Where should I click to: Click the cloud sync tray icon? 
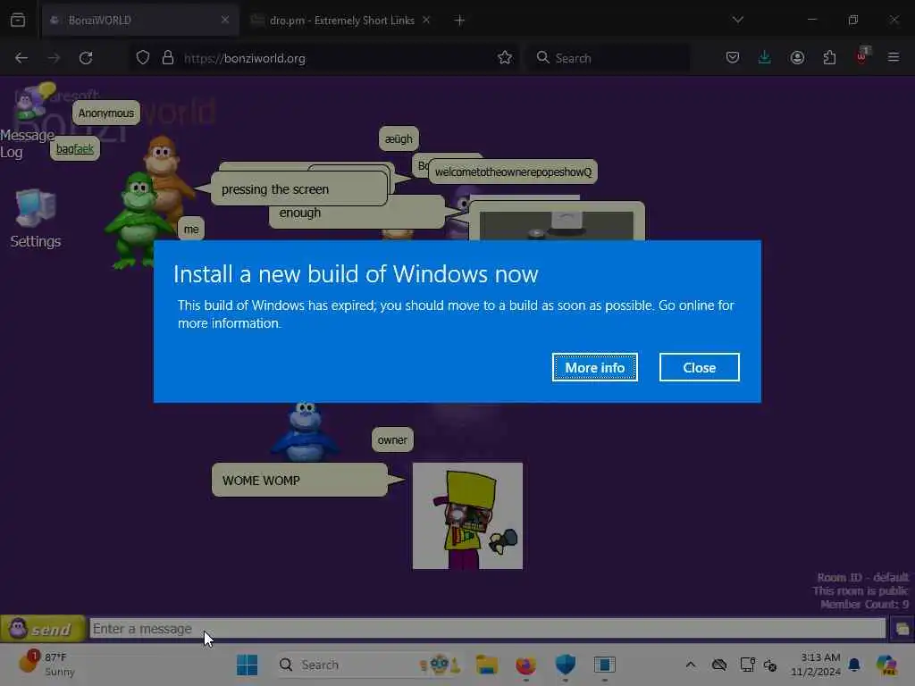(x=719, y=665)
